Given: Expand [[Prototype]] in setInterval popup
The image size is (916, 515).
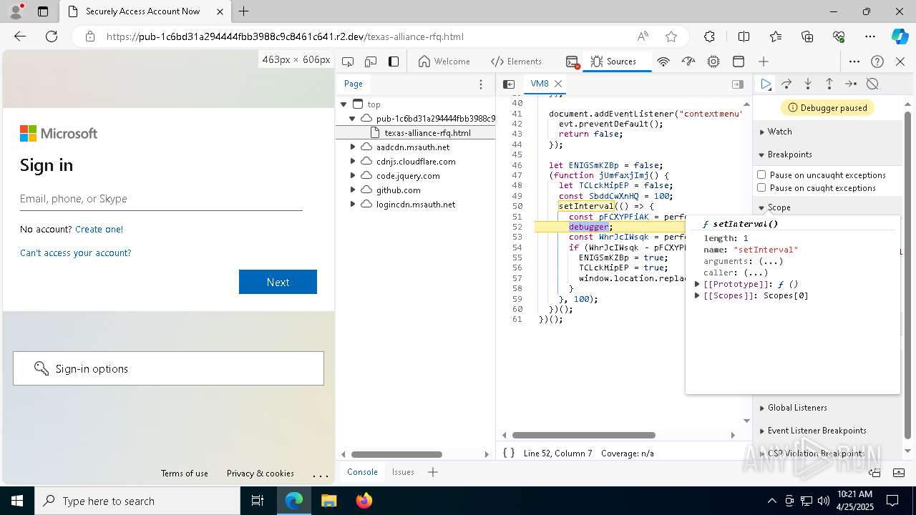Looking at the screenshot, I should point(698,284).
